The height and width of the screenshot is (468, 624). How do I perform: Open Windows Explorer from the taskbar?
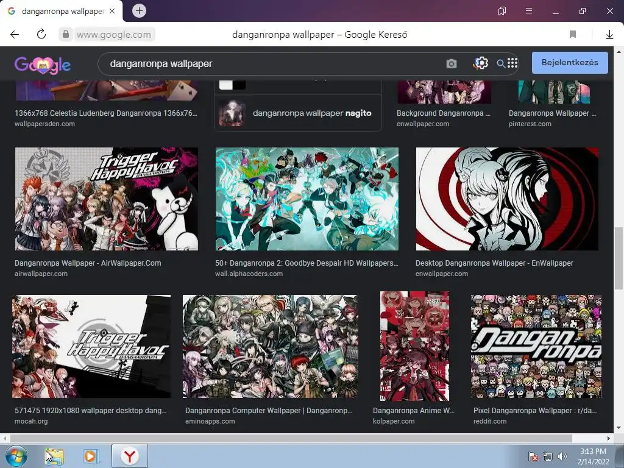54,456
